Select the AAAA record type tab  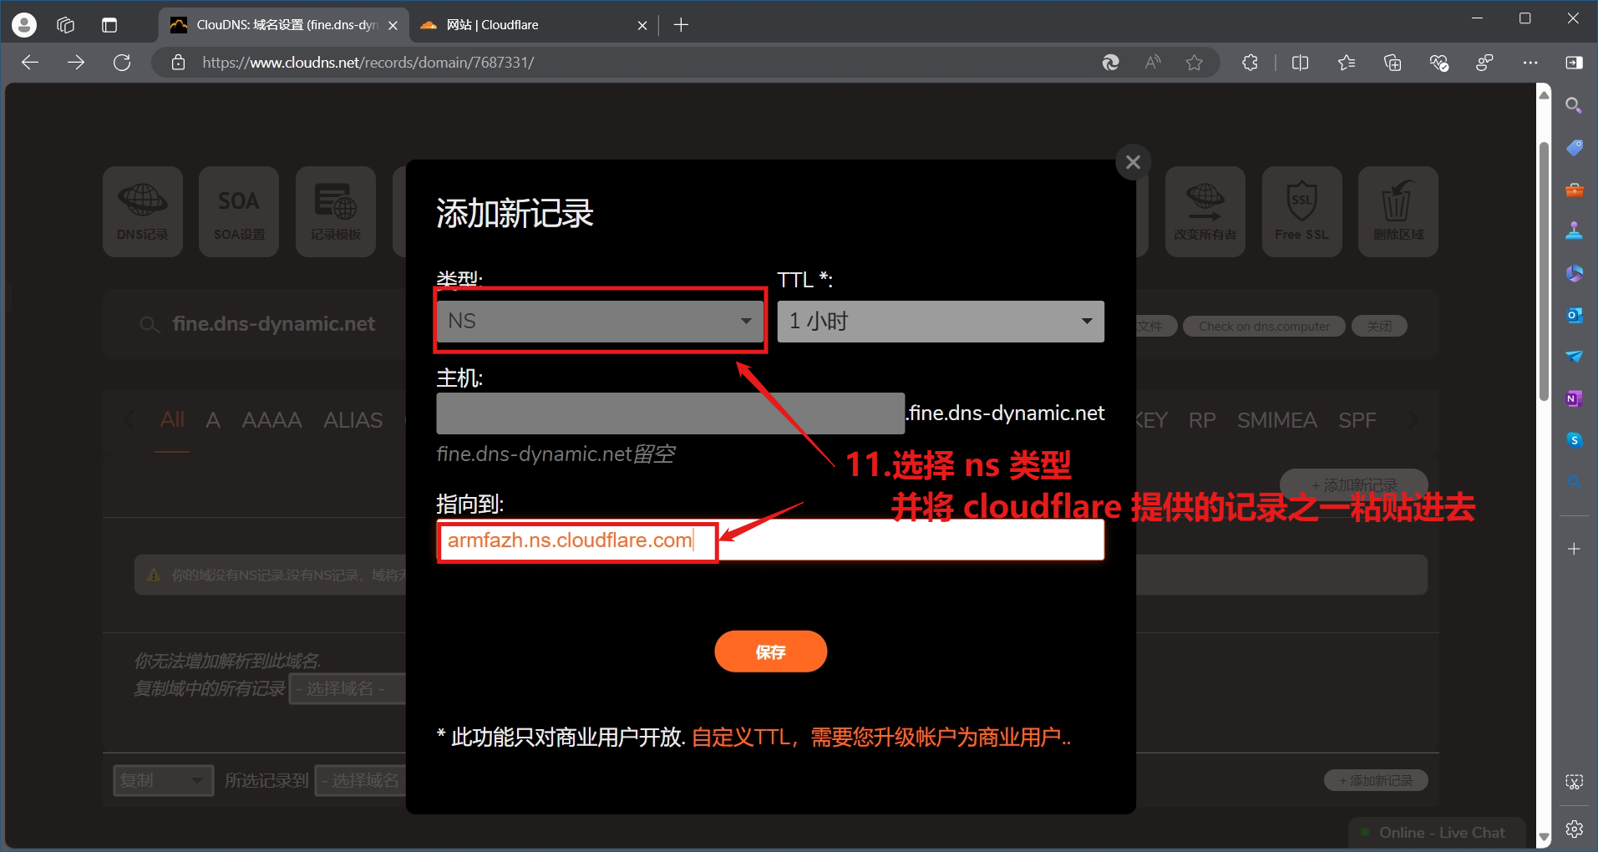tap(271, 420)
